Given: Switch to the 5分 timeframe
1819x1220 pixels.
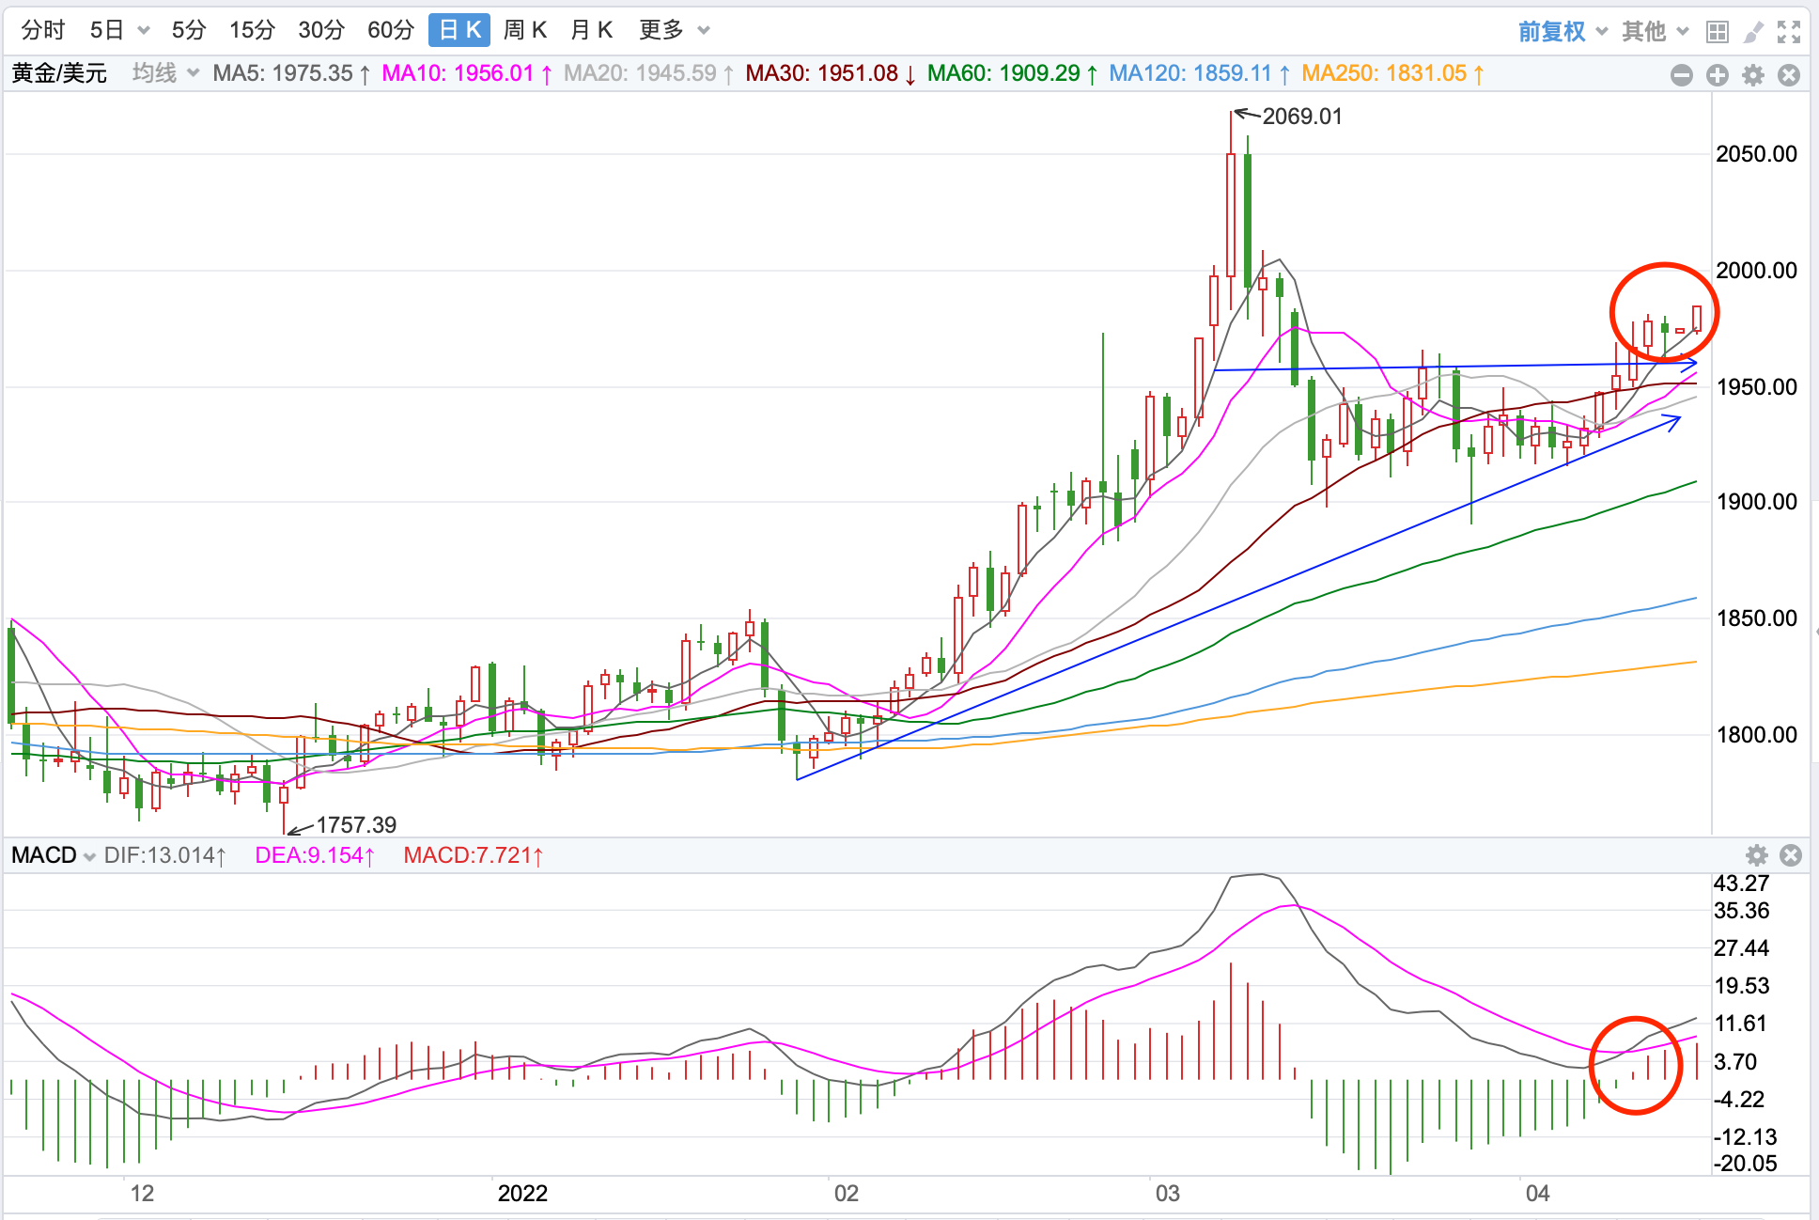Looking at the screenshot, I should (188, 30).
